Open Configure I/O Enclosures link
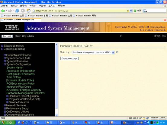 [x=21, y=74]
